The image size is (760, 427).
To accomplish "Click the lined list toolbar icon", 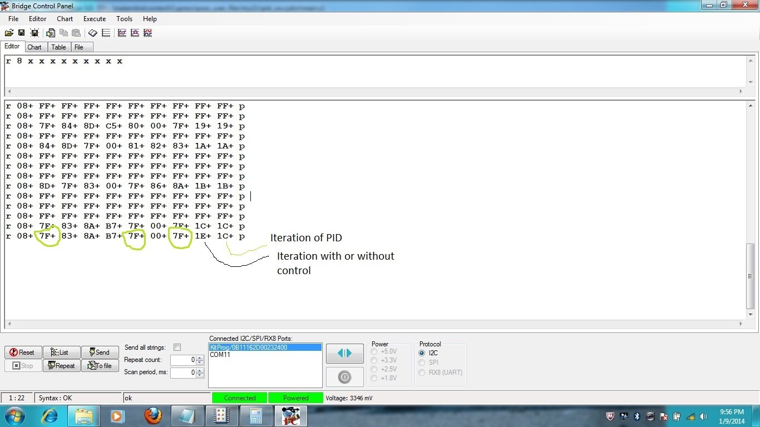I will (106, 33).
